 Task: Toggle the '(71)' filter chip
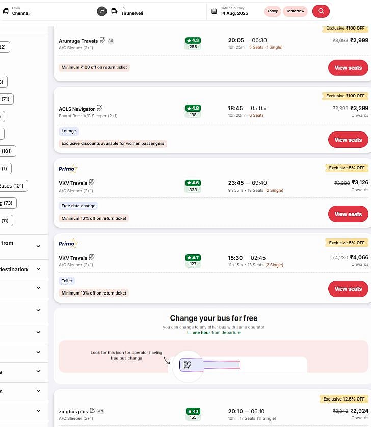[7, 99]
